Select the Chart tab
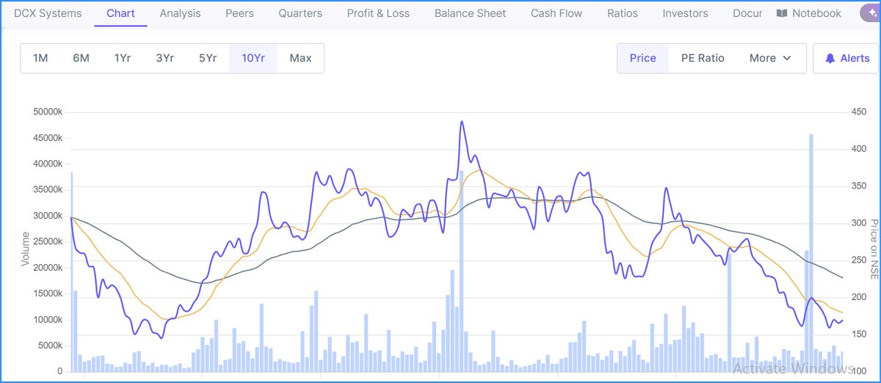 pyautogui.click(x=120, y=13)
